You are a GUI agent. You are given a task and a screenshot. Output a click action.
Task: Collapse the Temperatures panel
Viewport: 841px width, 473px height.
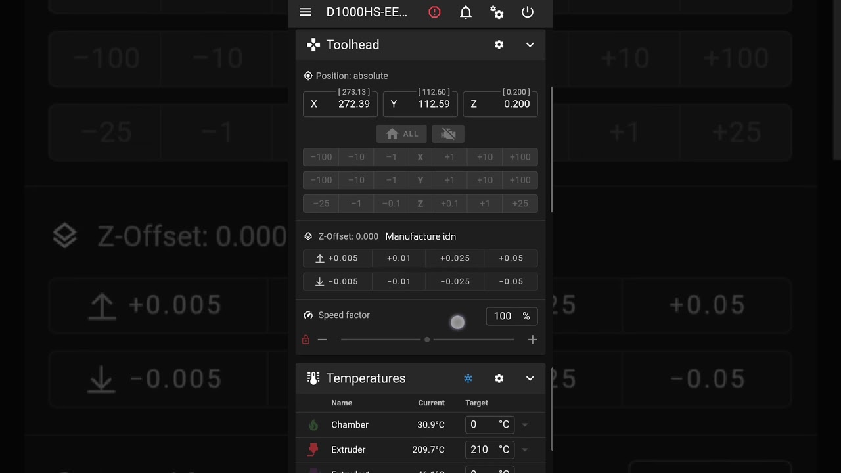pyautogui.click(x=530, y=378)
